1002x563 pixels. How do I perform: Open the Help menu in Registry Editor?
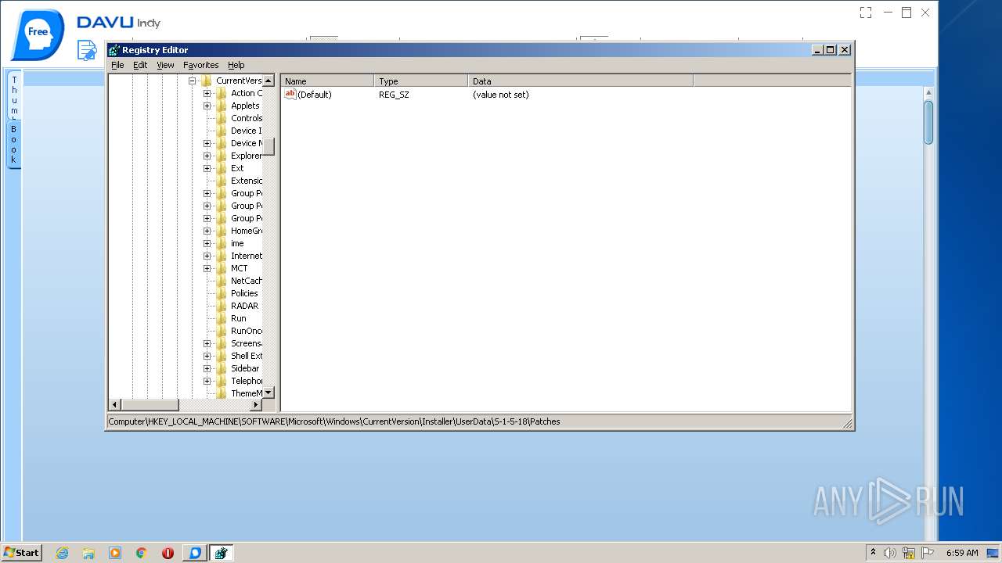click(236, 65)
